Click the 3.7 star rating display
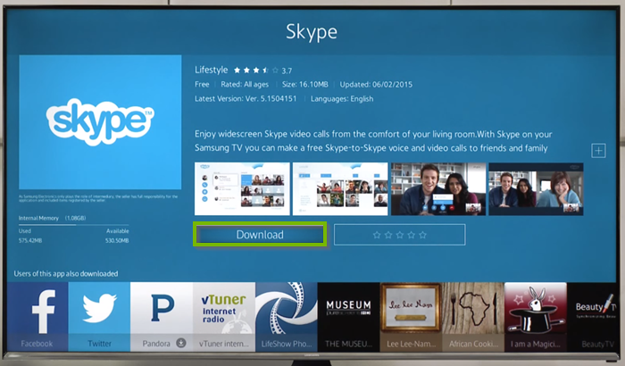 (262, 71)
